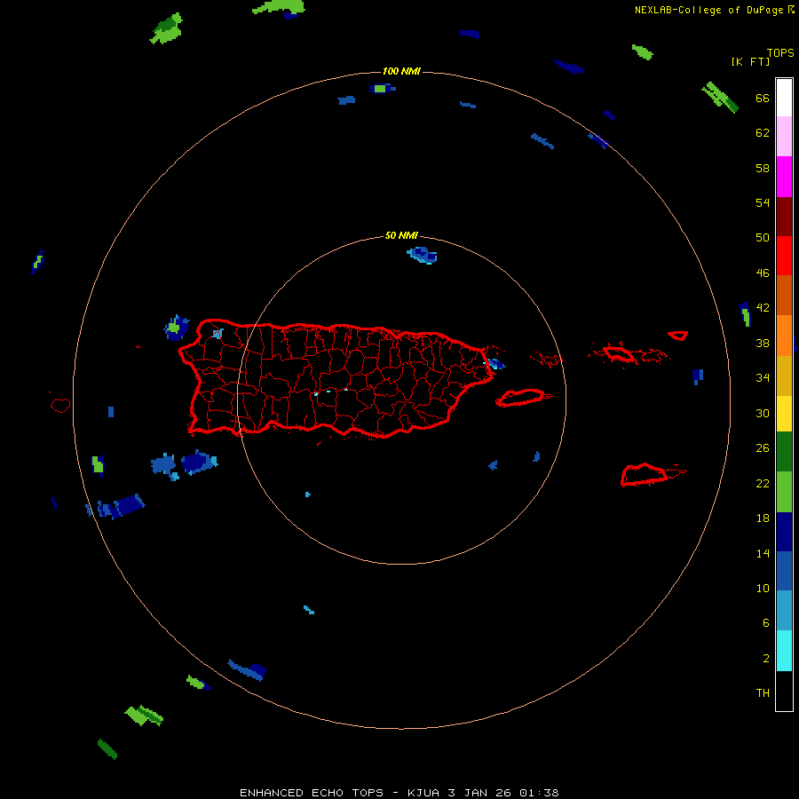Image resolution: width=799 pixels, height=799 pixels.
Task: Click the 66 legend value
Action: [763, 98]
